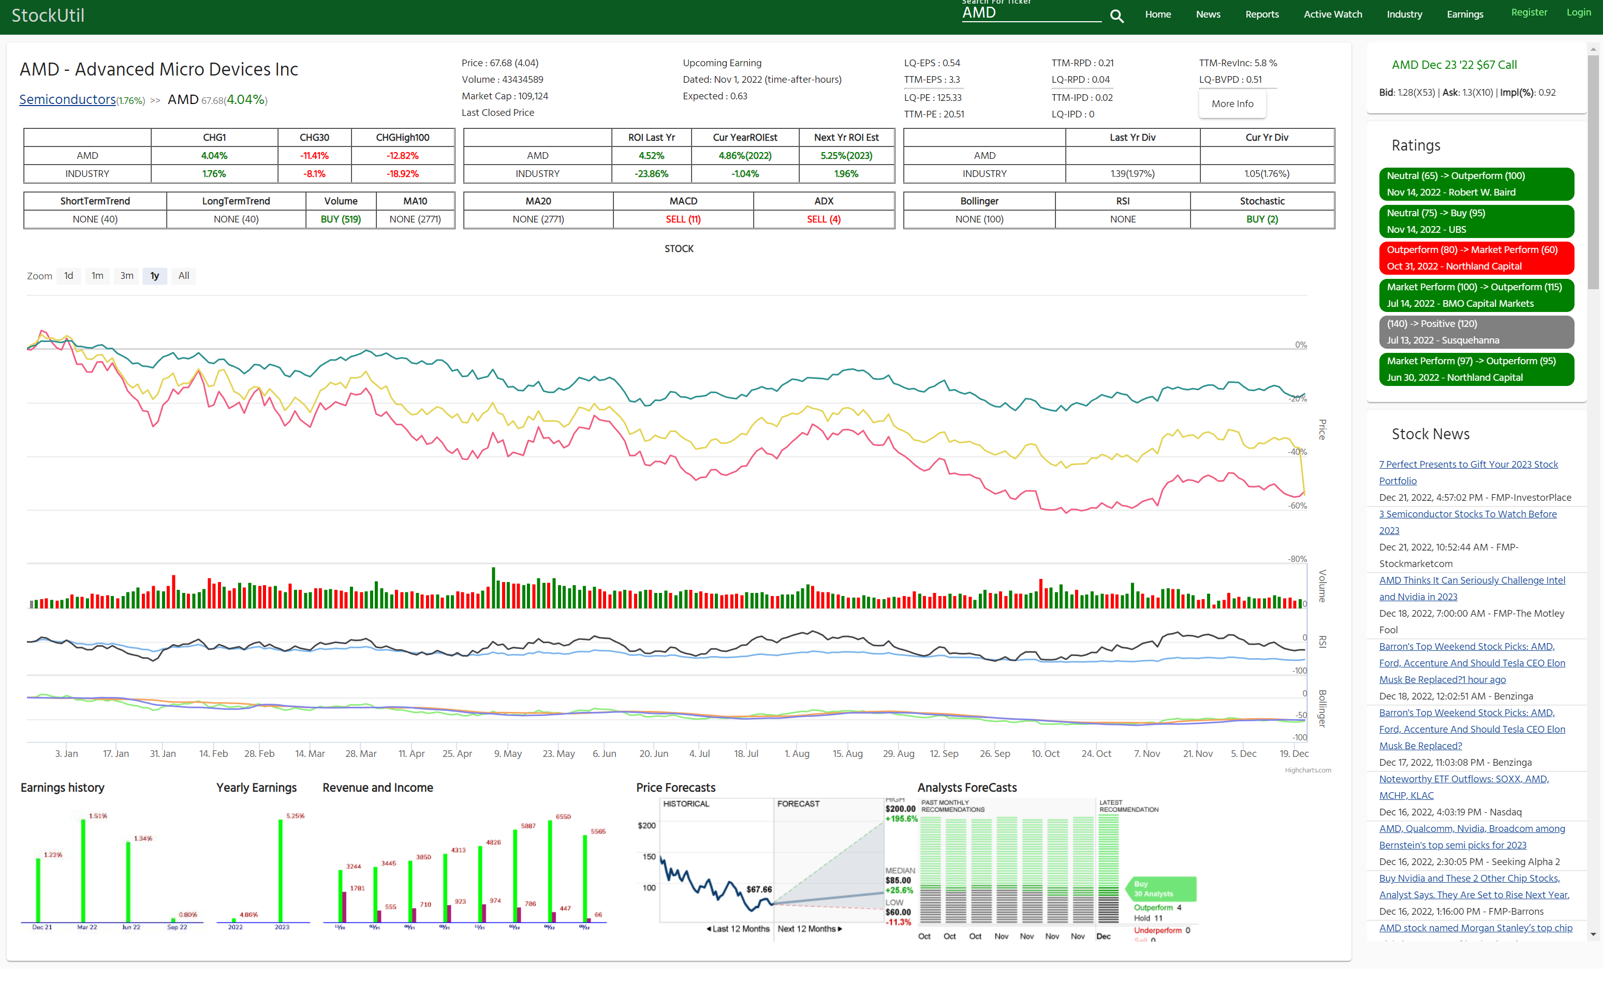Click the ADX signal SELL (4)
This screenshot has height=997, width=1603.
click(x=824, y=219)
